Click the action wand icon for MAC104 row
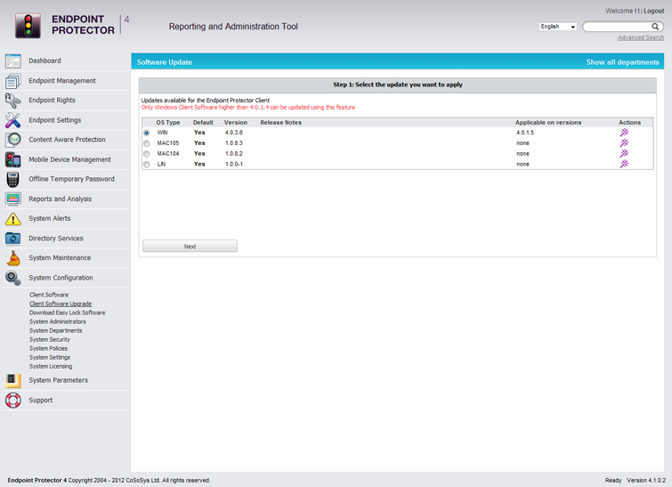Viewport: 672px width, 487px height. (624, 153)
